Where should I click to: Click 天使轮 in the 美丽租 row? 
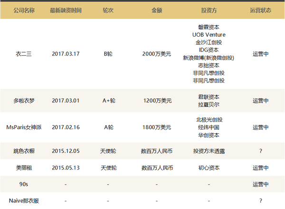(x=109, y=168)
